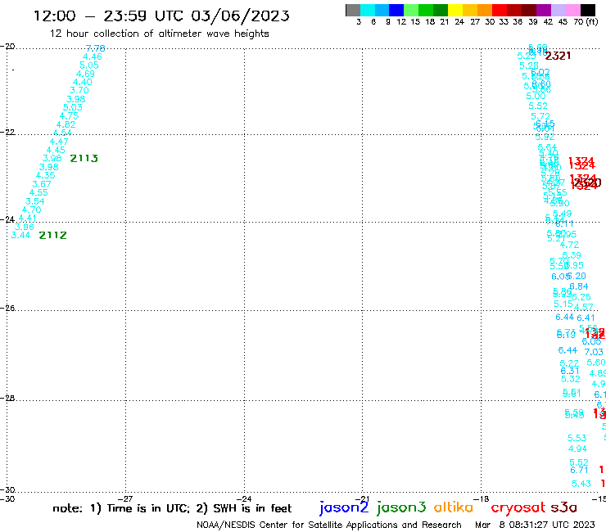606x532 pixels.
Task: Click the -18 longitude axis label
Action: [482, 499]
